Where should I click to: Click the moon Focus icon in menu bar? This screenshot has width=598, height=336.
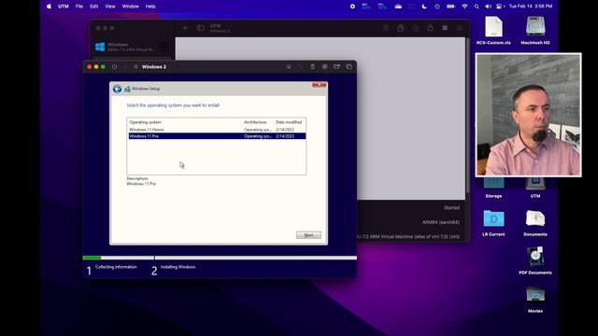click(424, 7)
